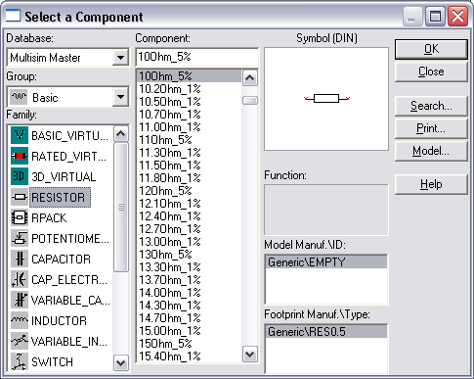Viewport: 474px width, 379px height.
Task: Select the INDUCTOR family icon
Action: click(x=20, y=320)
